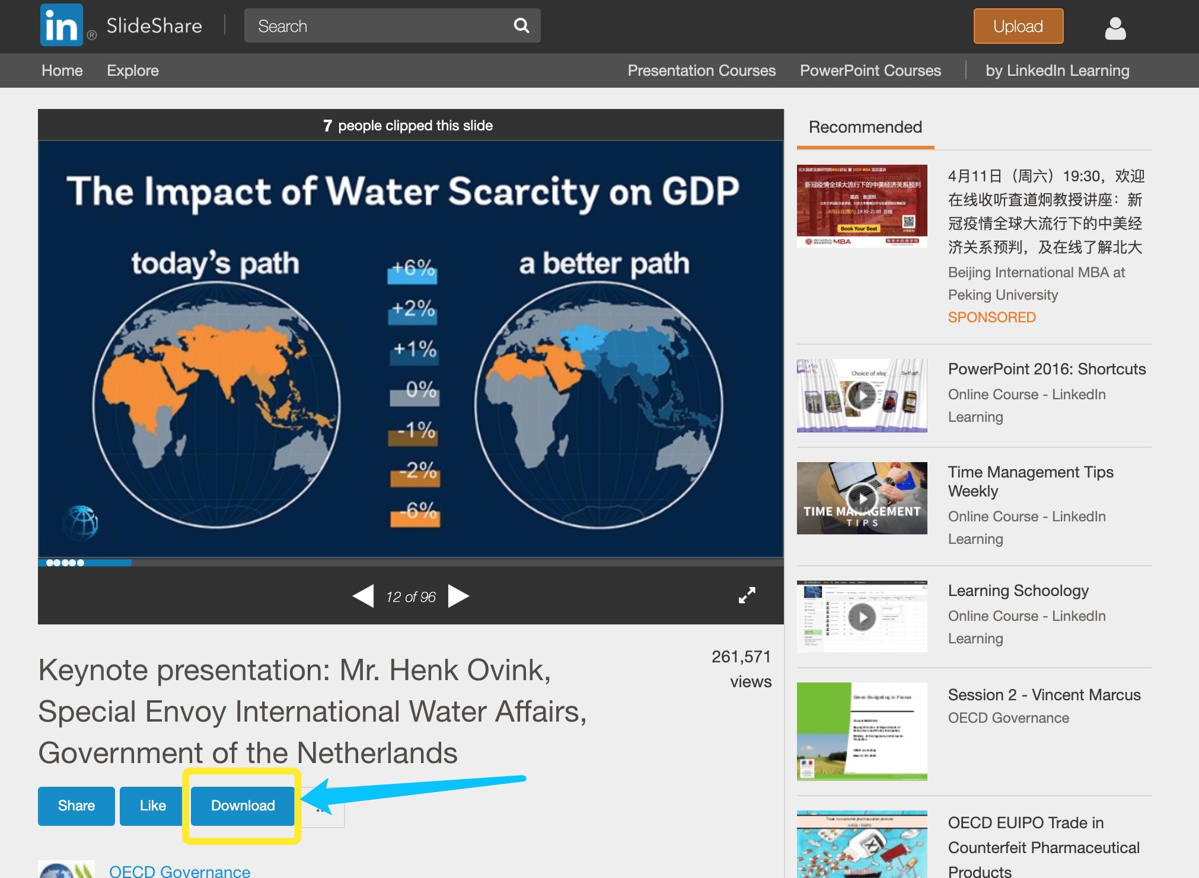Click the Keynote presentation title heading

pyautogui.click(x=312, y=712)
